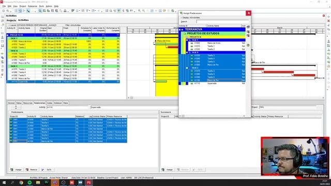Open the File menu
This screenshot has height=186, width=331.
click(x=4, y=6)
